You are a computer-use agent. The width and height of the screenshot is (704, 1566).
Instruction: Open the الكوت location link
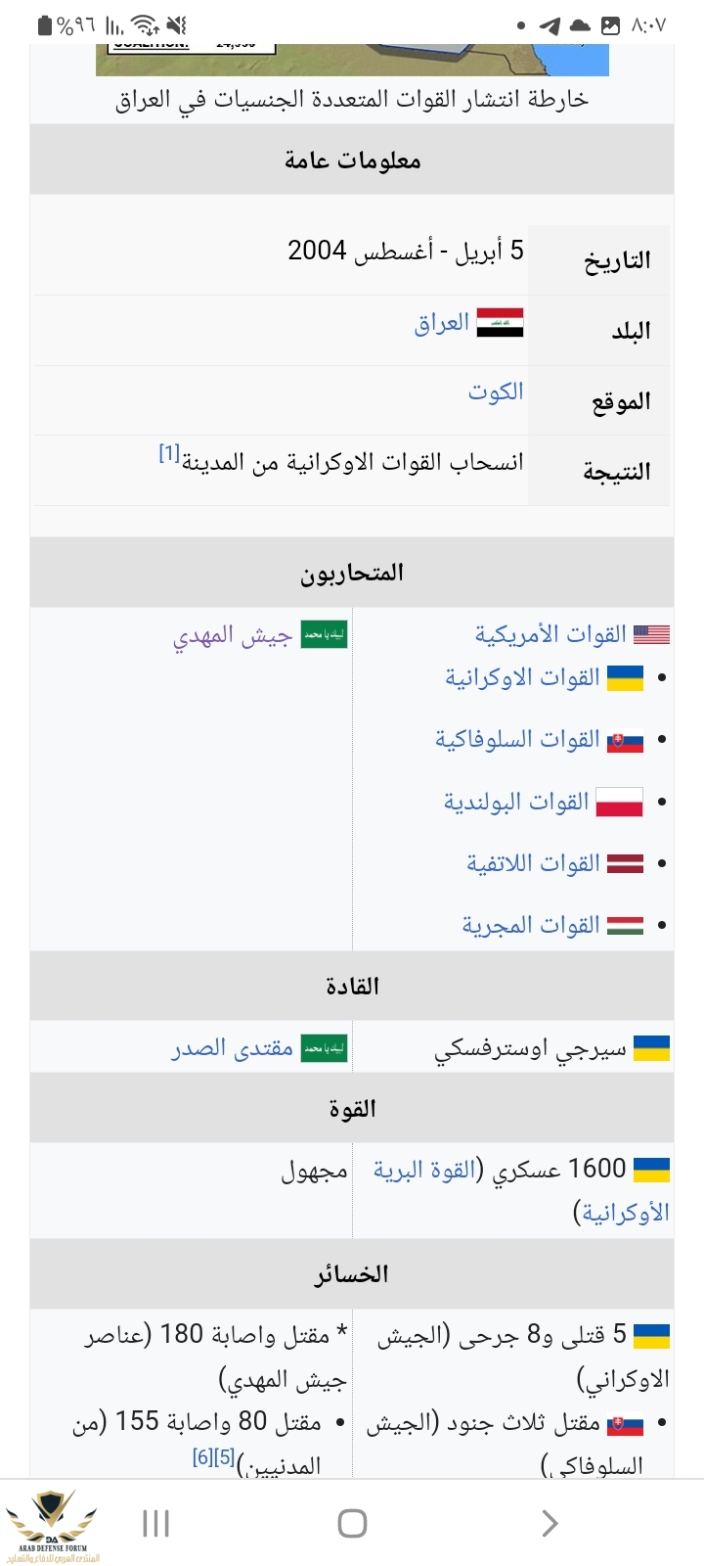[x=496, y=392]
